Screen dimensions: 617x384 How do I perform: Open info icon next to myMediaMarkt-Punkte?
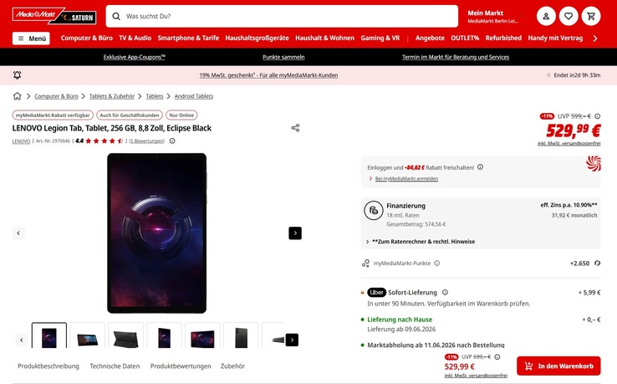[x=436, y=263]
